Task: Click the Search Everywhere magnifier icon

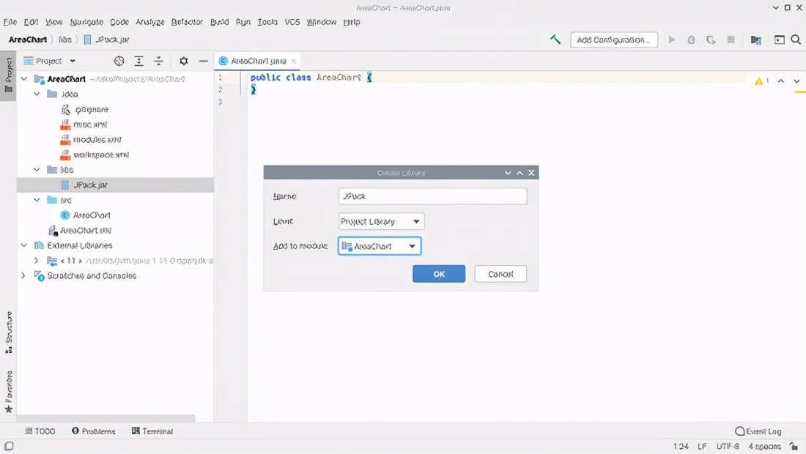Action: (796, 40)
